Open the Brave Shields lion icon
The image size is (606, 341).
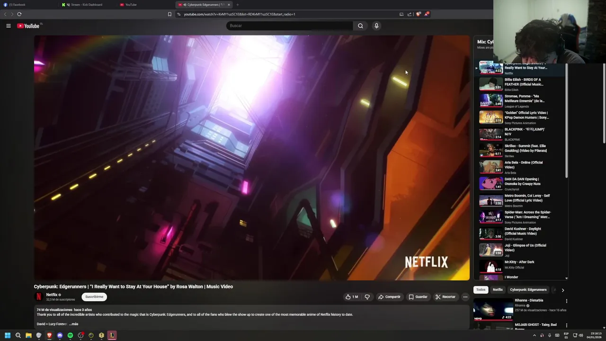click(418, 14)
